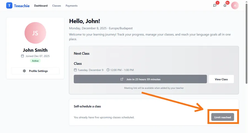Click the calendar icon beside Joined date

(x=23, y=56)
